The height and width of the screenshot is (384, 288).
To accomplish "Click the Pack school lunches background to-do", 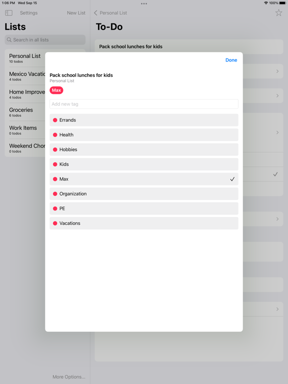I will (188, 46).
